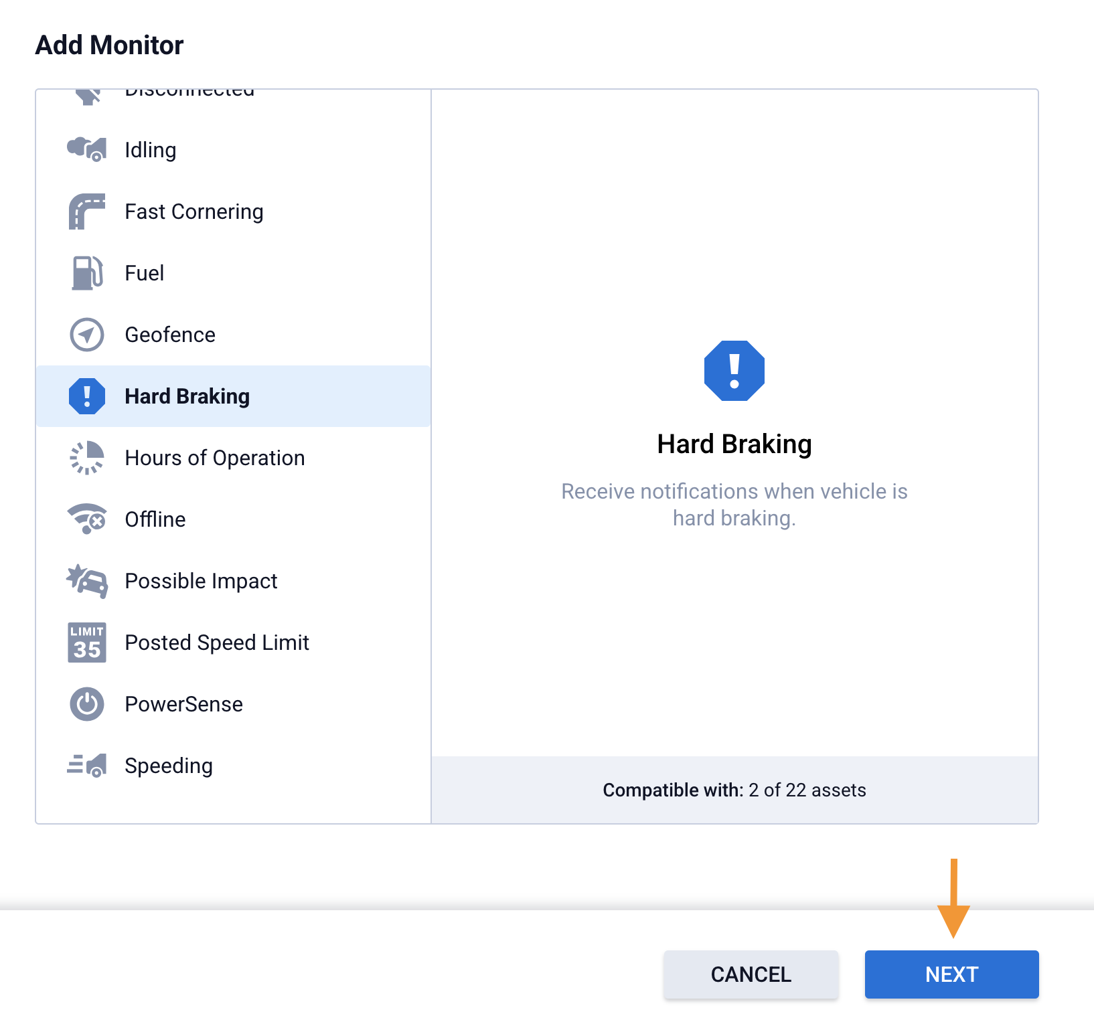Viewport: 1094px width, 1024px height.
Task: Select the Speeding truck icon
Action: point(86,765)
